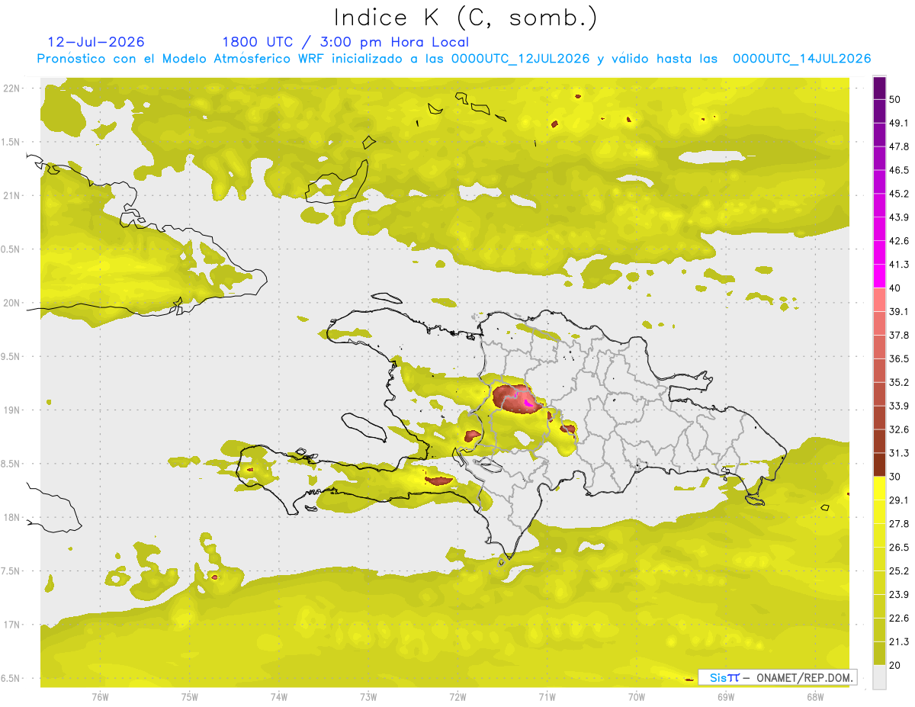915x707 pixels.
Task: Pick the salmon legend band between 39.1 and 40
Action: coord(879,300)
